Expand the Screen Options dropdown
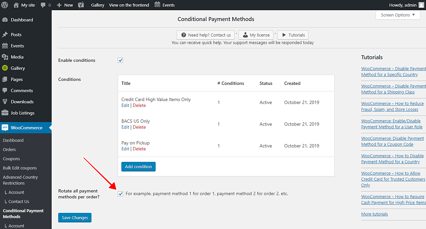Viewport: 426px width, 229px height. tap(398, 15)
